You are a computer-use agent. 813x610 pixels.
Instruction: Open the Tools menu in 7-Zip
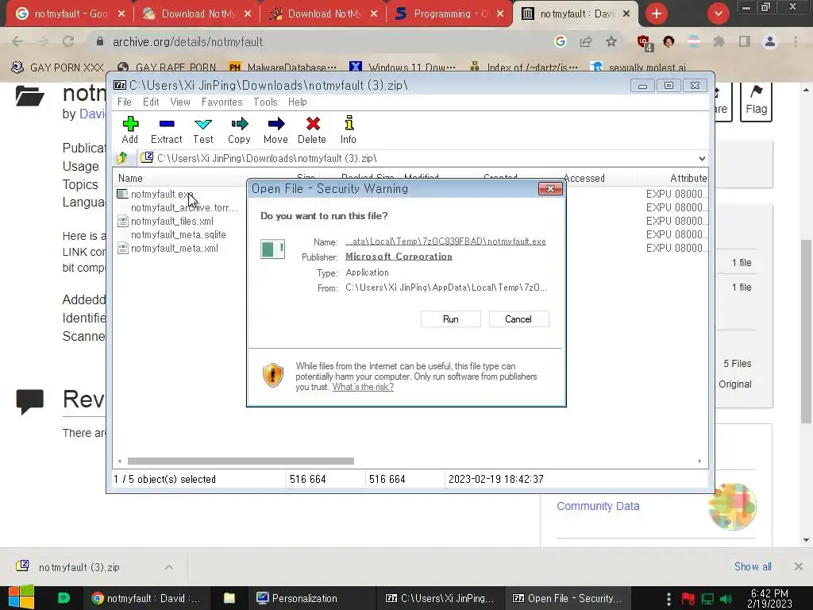(x=265, y=102)
